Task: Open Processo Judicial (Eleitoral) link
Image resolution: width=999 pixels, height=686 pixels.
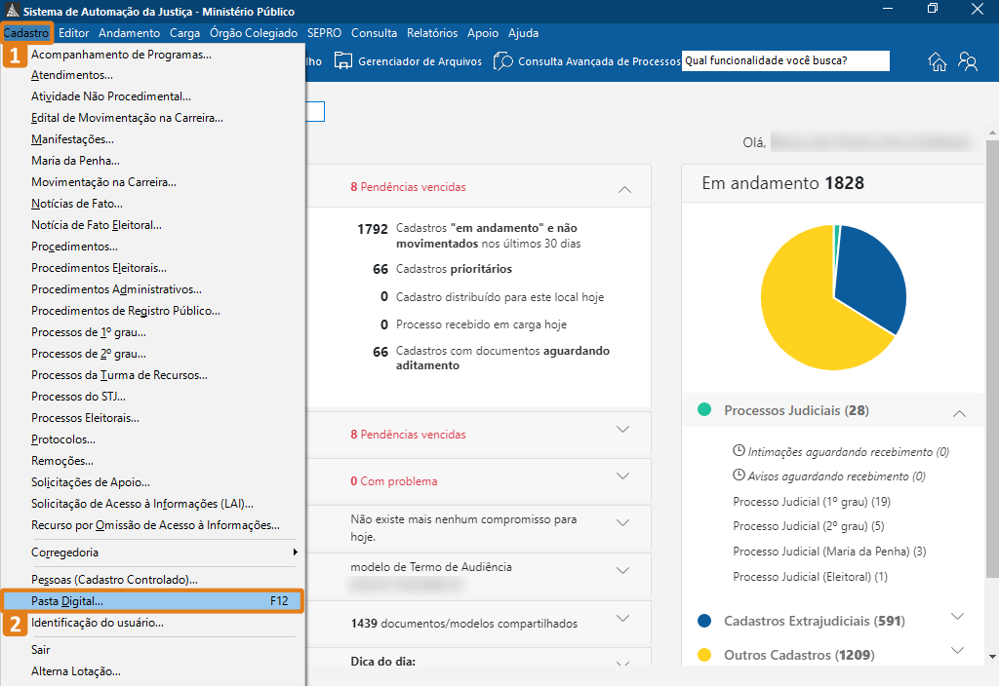Action: (x=810, y=577)
